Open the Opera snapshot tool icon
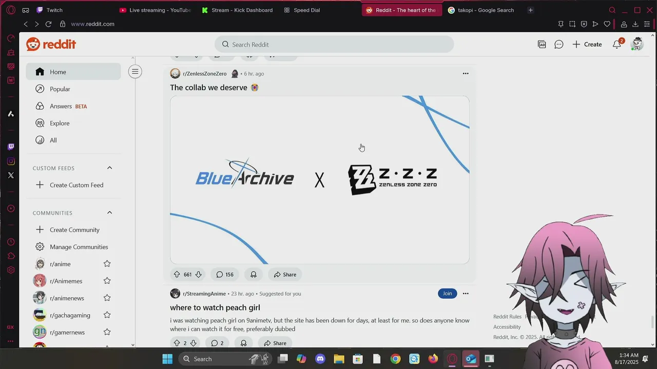Viewport: 657px width, 369px height. [572, 24]
